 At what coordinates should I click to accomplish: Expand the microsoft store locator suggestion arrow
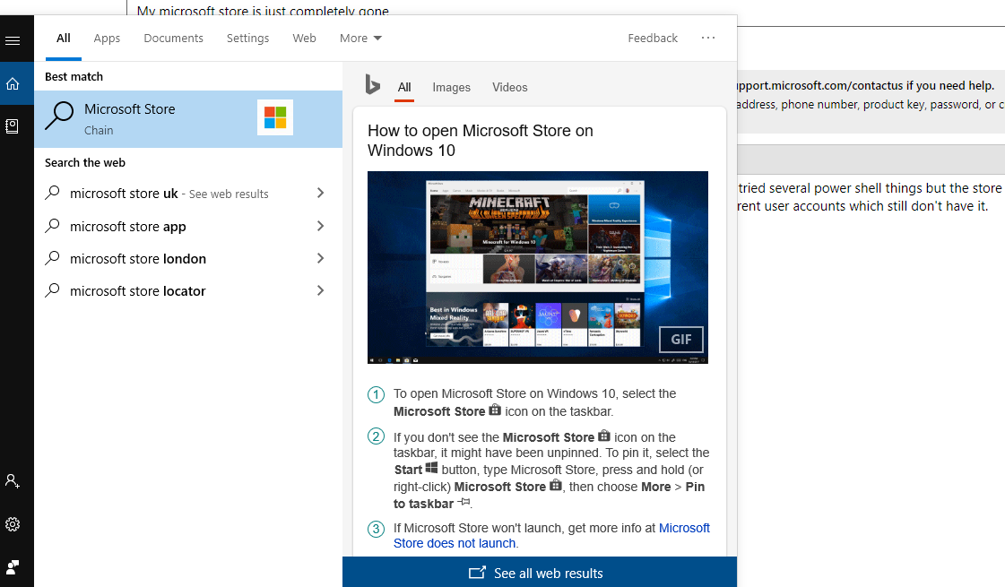coord(320,290)
